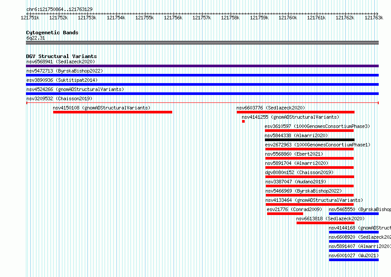Click the black nsv5844338 variant bar
Viewport: 391px width, 277px height.
pos(310,140)
